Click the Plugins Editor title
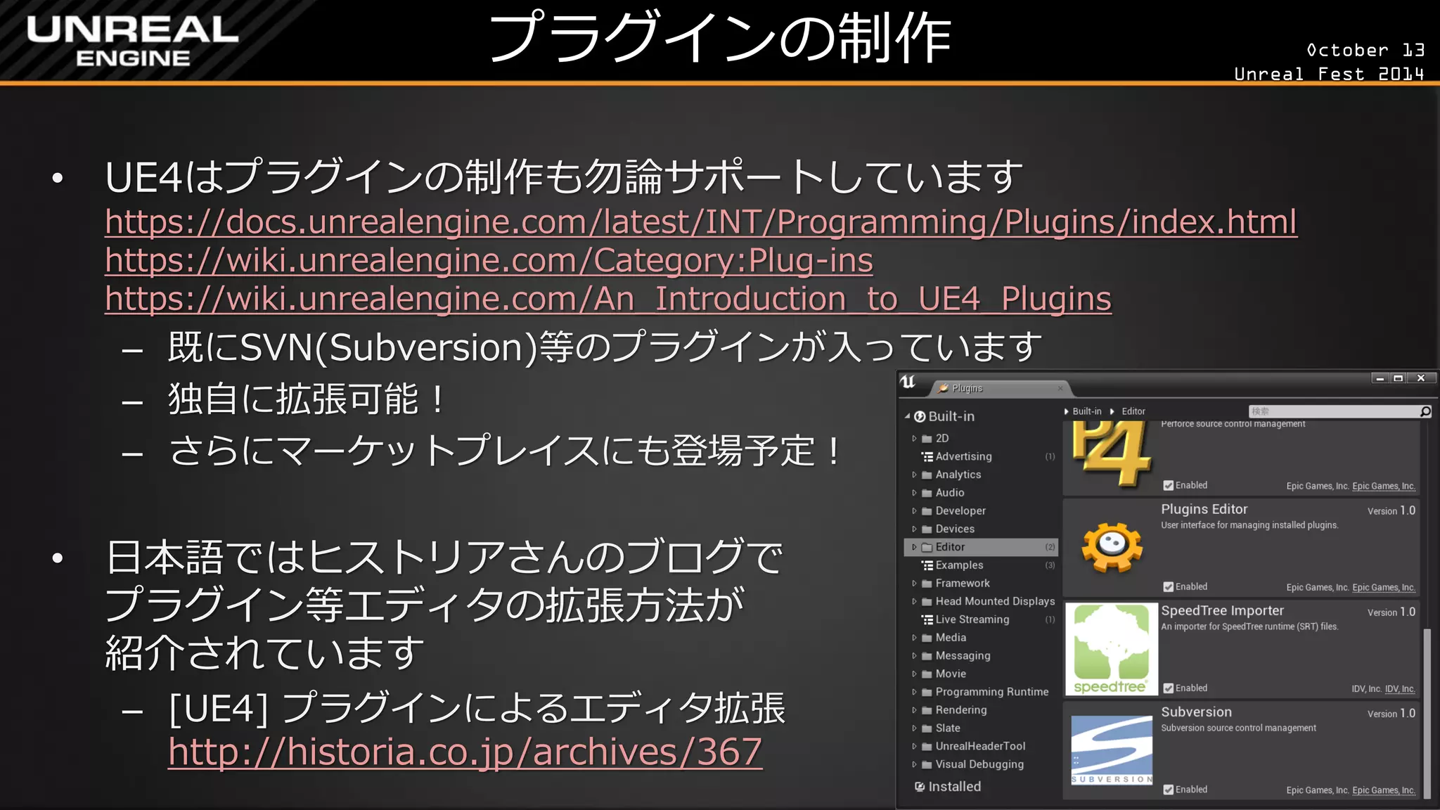This screenshot has width=1440, height=810. 1204,509
